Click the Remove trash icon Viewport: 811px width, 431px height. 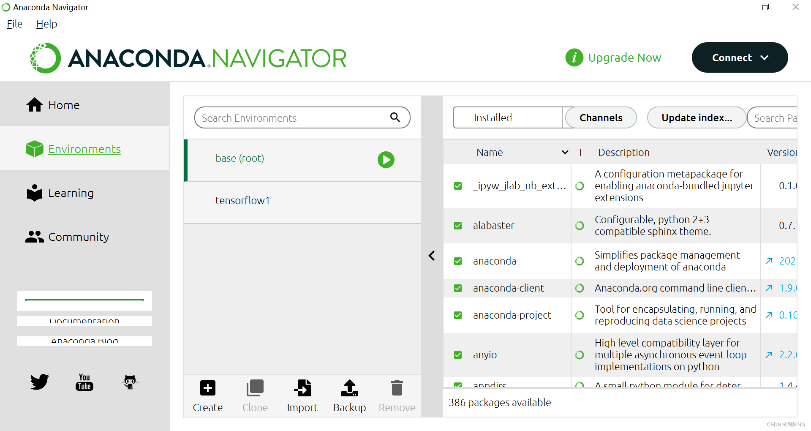[x=397, y=388]
